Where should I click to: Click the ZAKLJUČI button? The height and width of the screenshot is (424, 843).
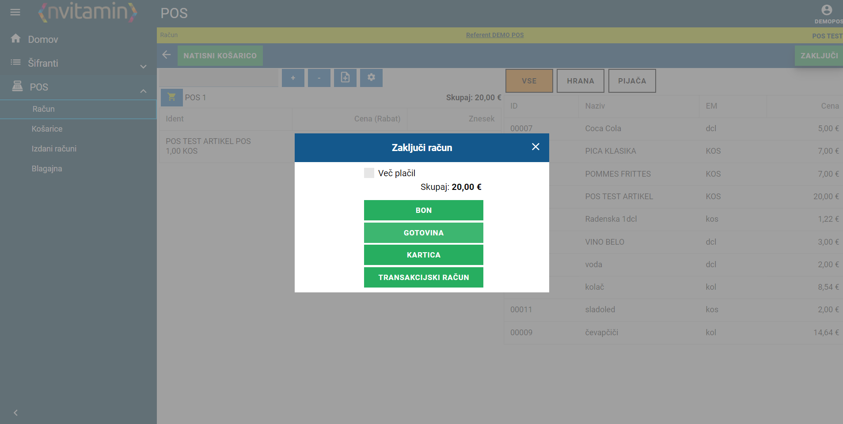point(819,56)
